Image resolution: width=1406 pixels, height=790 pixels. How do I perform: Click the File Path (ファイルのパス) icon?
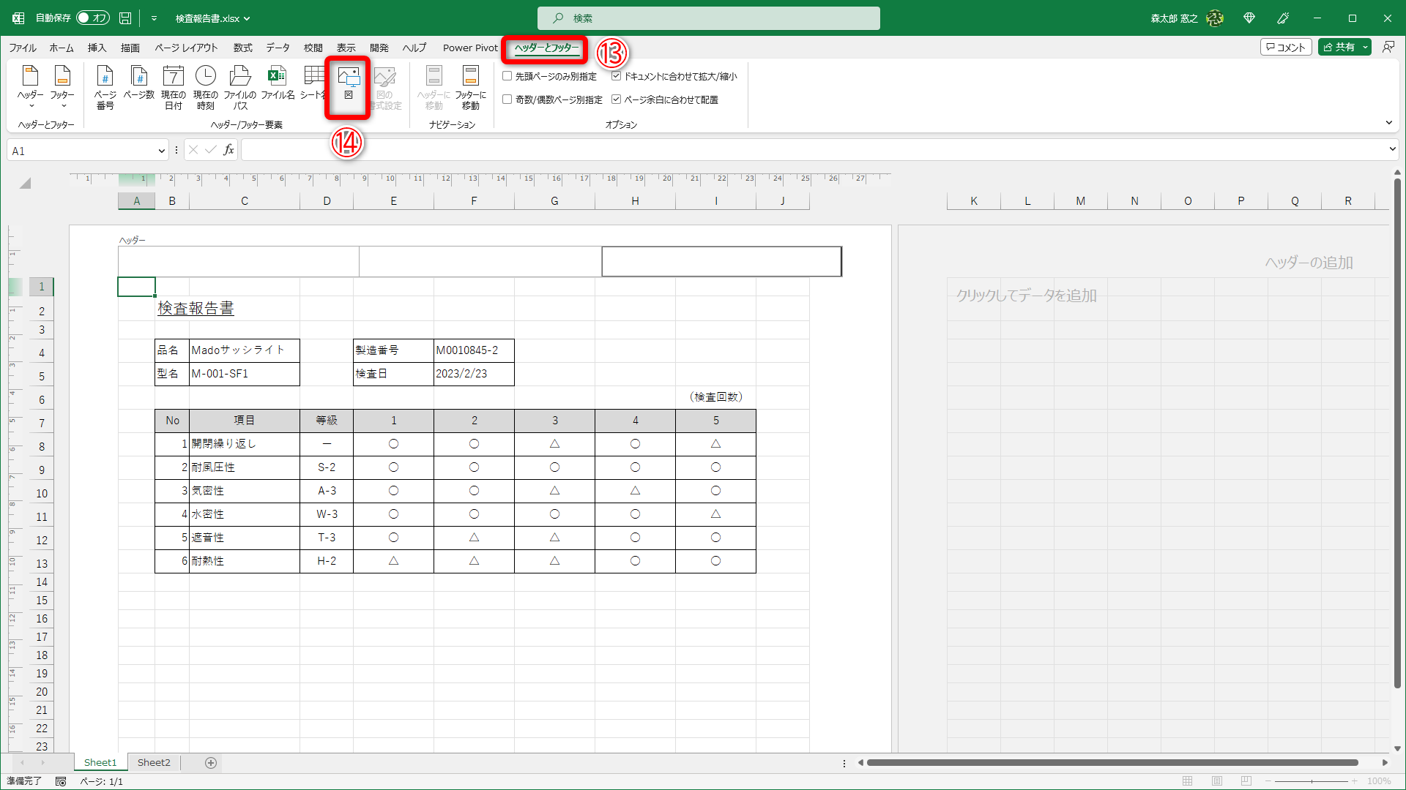tap(239, 86)
